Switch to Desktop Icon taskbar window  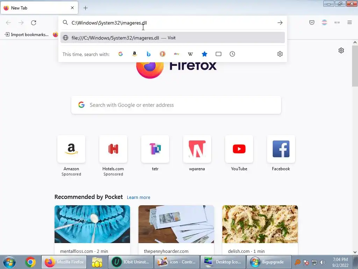pyautogui.click(x=223, y=262)
